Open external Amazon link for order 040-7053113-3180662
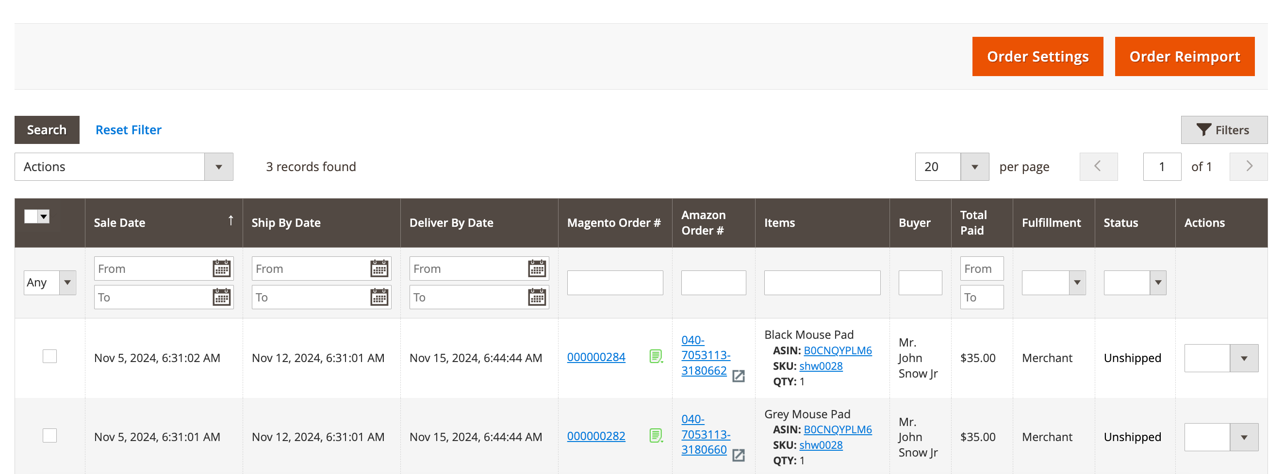Screen dimensions: 1284x474 [x=739, y=377]
